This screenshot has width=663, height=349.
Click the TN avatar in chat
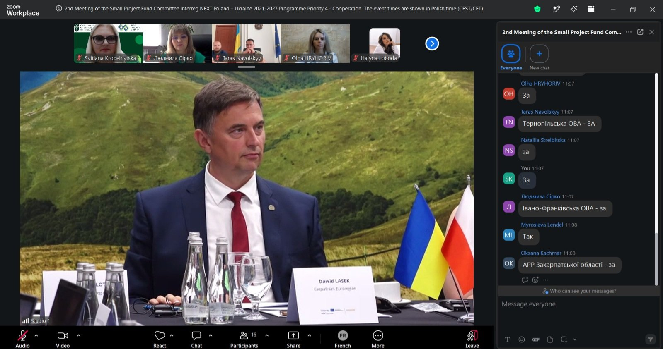(509, 122)
